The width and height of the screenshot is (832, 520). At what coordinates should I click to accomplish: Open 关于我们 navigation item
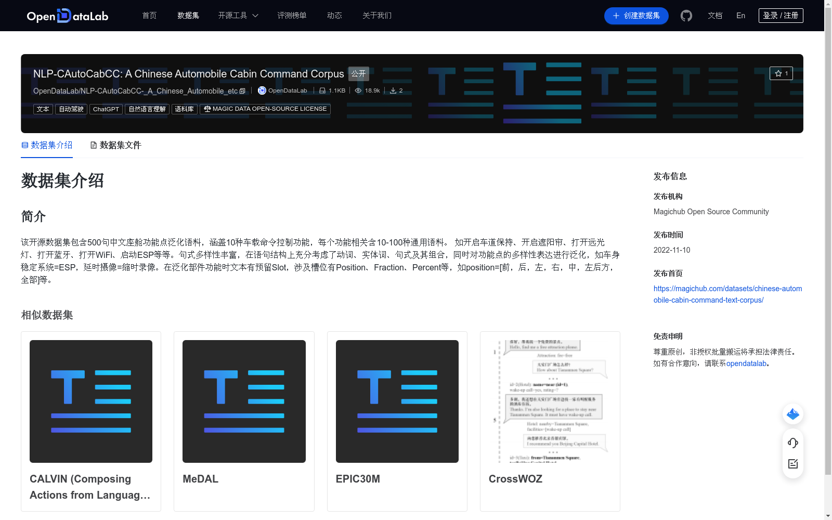pos(377,16)
